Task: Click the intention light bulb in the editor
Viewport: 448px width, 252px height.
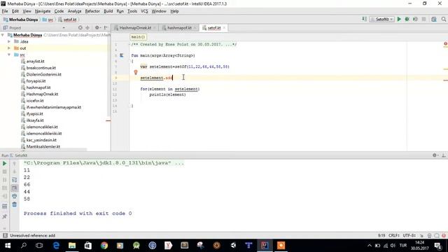Action: [x=136, y=72]
